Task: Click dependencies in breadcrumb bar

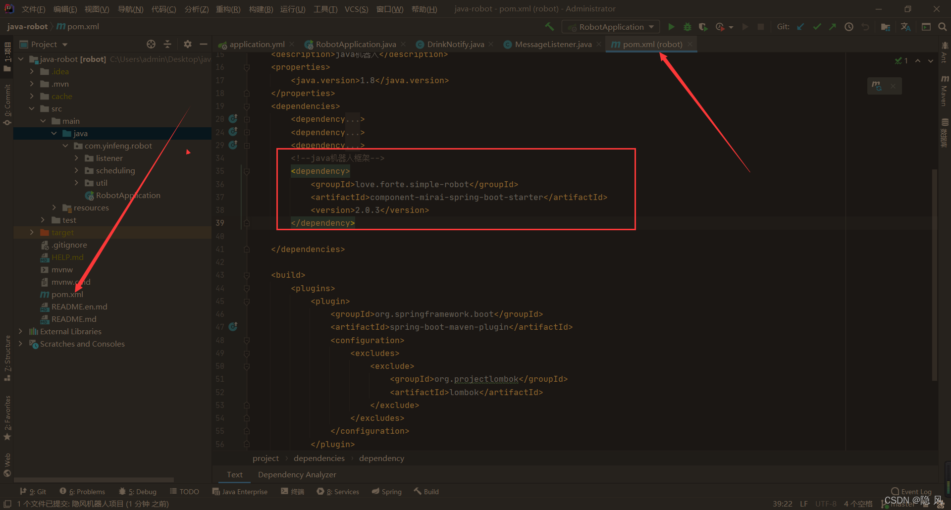Action: (319, 459)
